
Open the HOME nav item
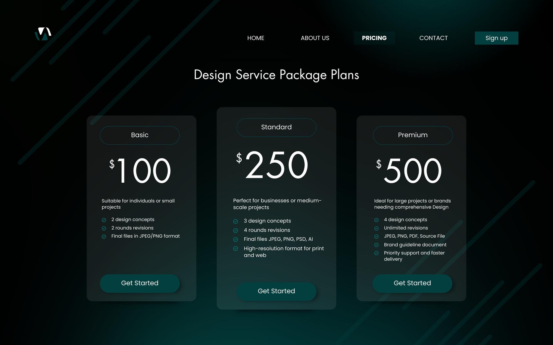pos(256,38)
